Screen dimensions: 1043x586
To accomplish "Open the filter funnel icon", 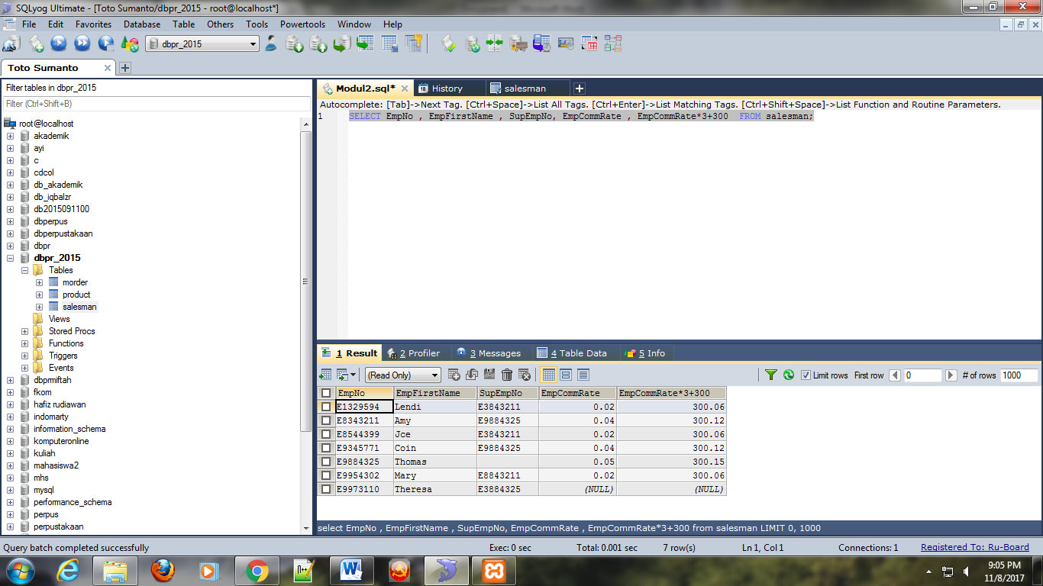I will 771,375.
